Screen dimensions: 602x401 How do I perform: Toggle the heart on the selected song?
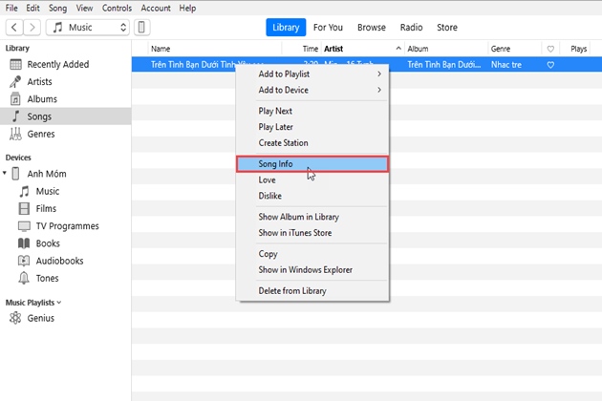click(550, 65)
